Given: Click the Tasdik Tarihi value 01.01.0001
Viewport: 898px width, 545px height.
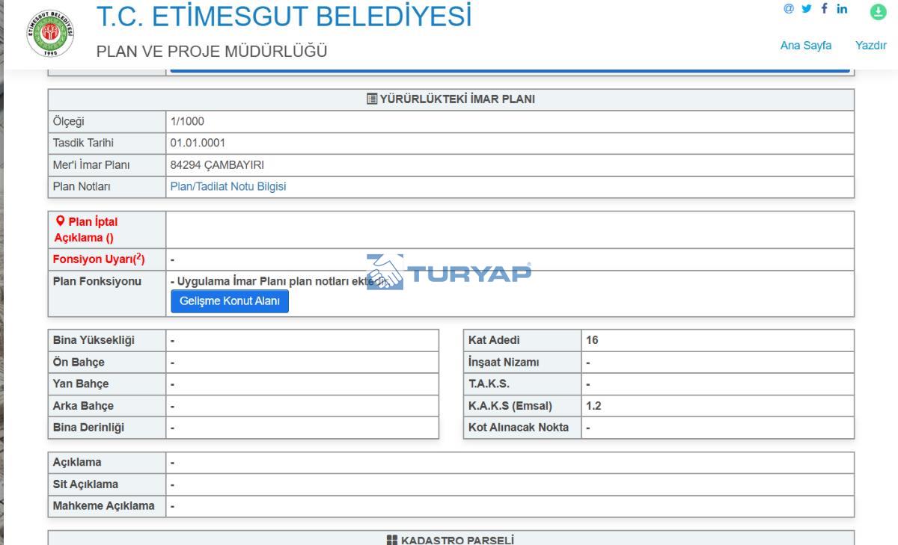Looking at the screenshot, I should 198,143.
